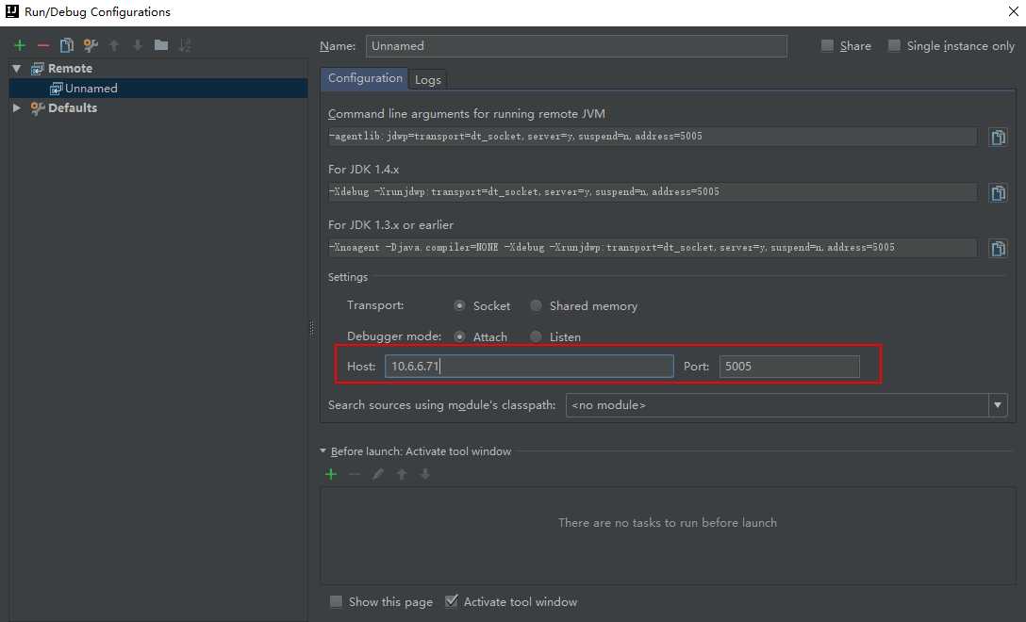This screenshot has height=622, width=1026.
Task: Click the Name text field
Action: click(576, 46)
